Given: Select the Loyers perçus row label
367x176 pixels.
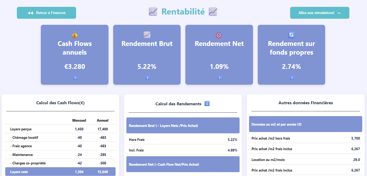Looking at the screenshot, I should 21,129.
